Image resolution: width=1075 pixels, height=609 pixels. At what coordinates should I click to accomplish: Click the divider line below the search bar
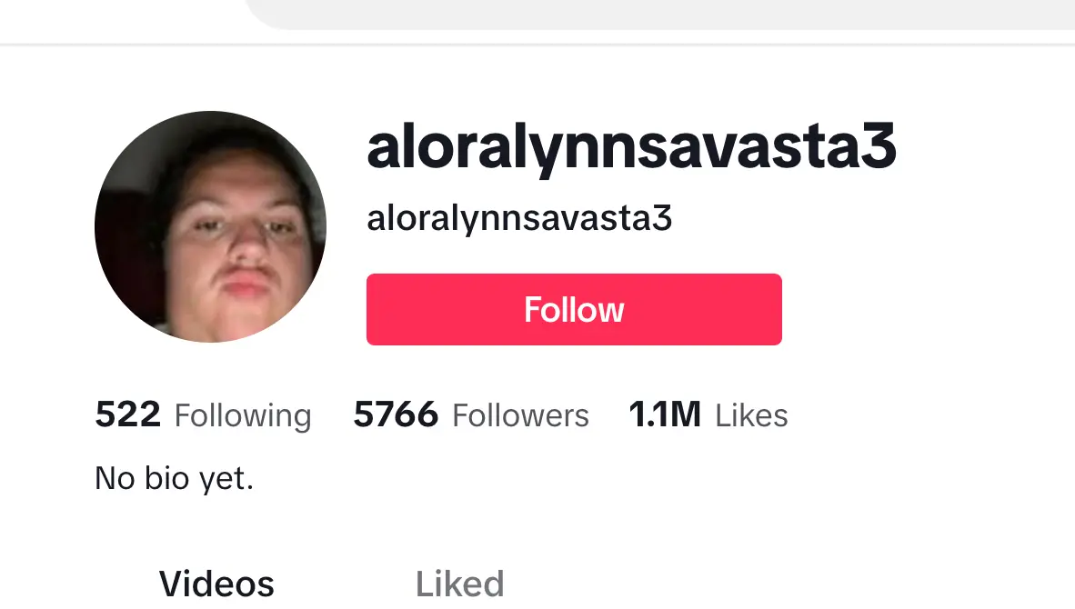point(537,45)
